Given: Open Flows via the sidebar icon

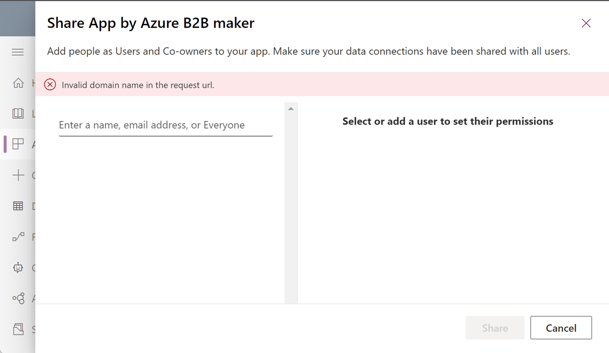Looking at the screenshot, I should [x=18, y=237].
